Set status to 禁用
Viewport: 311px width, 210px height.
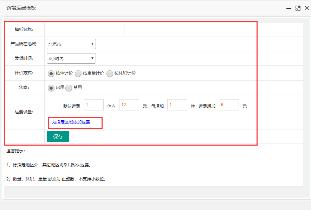click(x=69, y=88)
